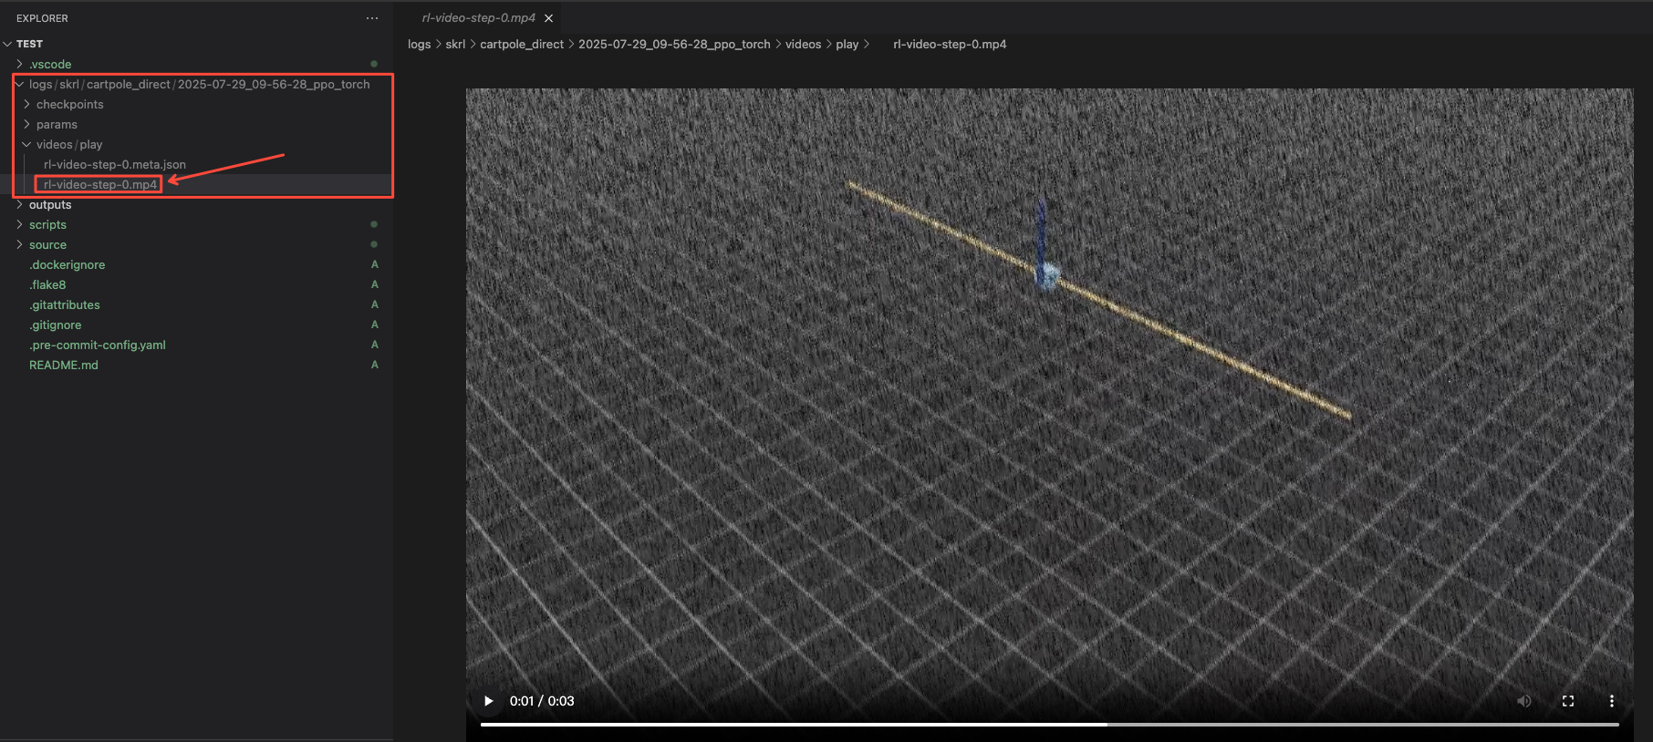This screenshot has width=1653, height=742.
Task: Collapse the TEST workspace root section
Action: [x=29, y=44]
